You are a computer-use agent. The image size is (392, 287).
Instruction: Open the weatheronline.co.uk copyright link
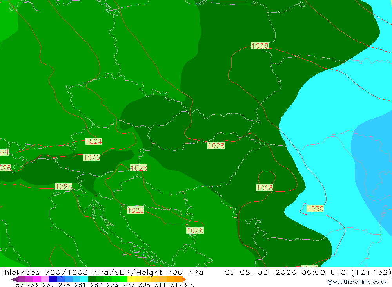(358, 282)
